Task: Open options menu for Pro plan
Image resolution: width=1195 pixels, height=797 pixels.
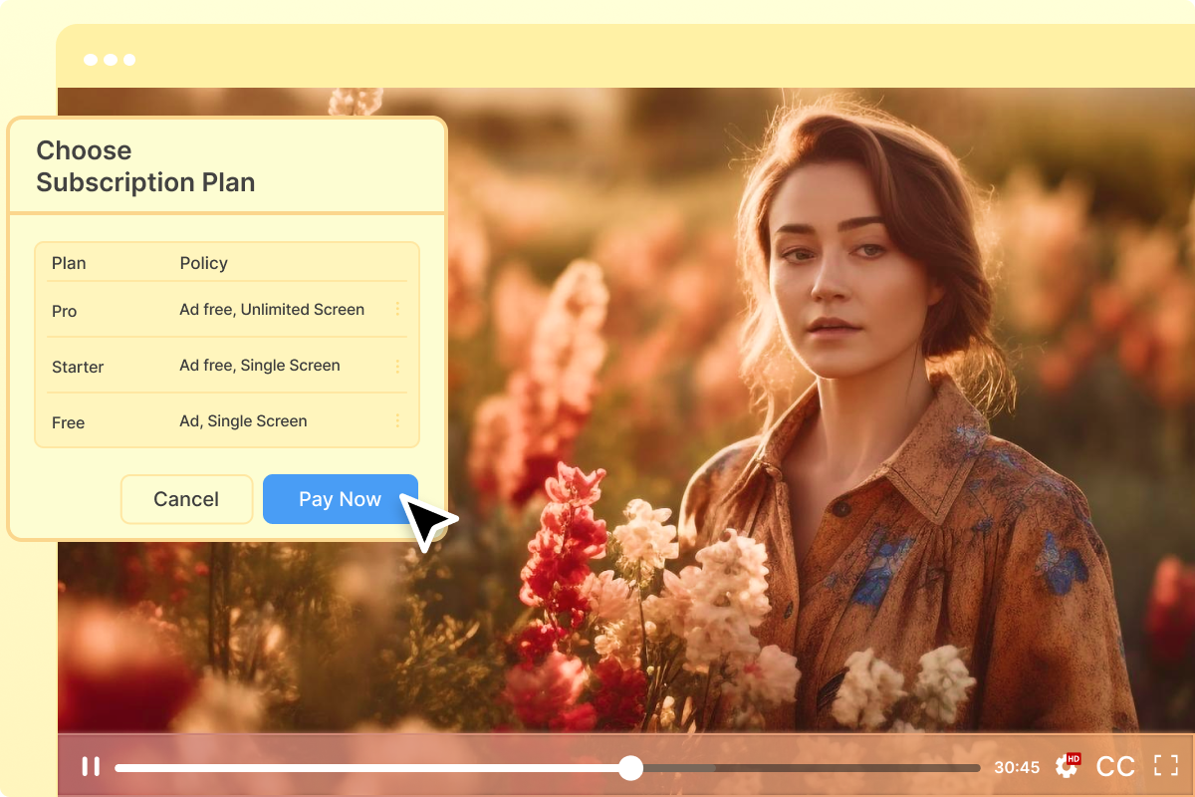Action: (397, 310)
